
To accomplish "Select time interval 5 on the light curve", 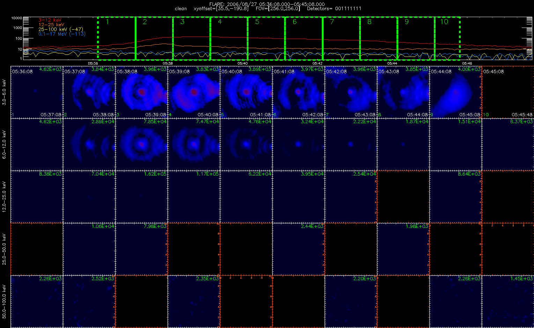I will pos(266,38).
